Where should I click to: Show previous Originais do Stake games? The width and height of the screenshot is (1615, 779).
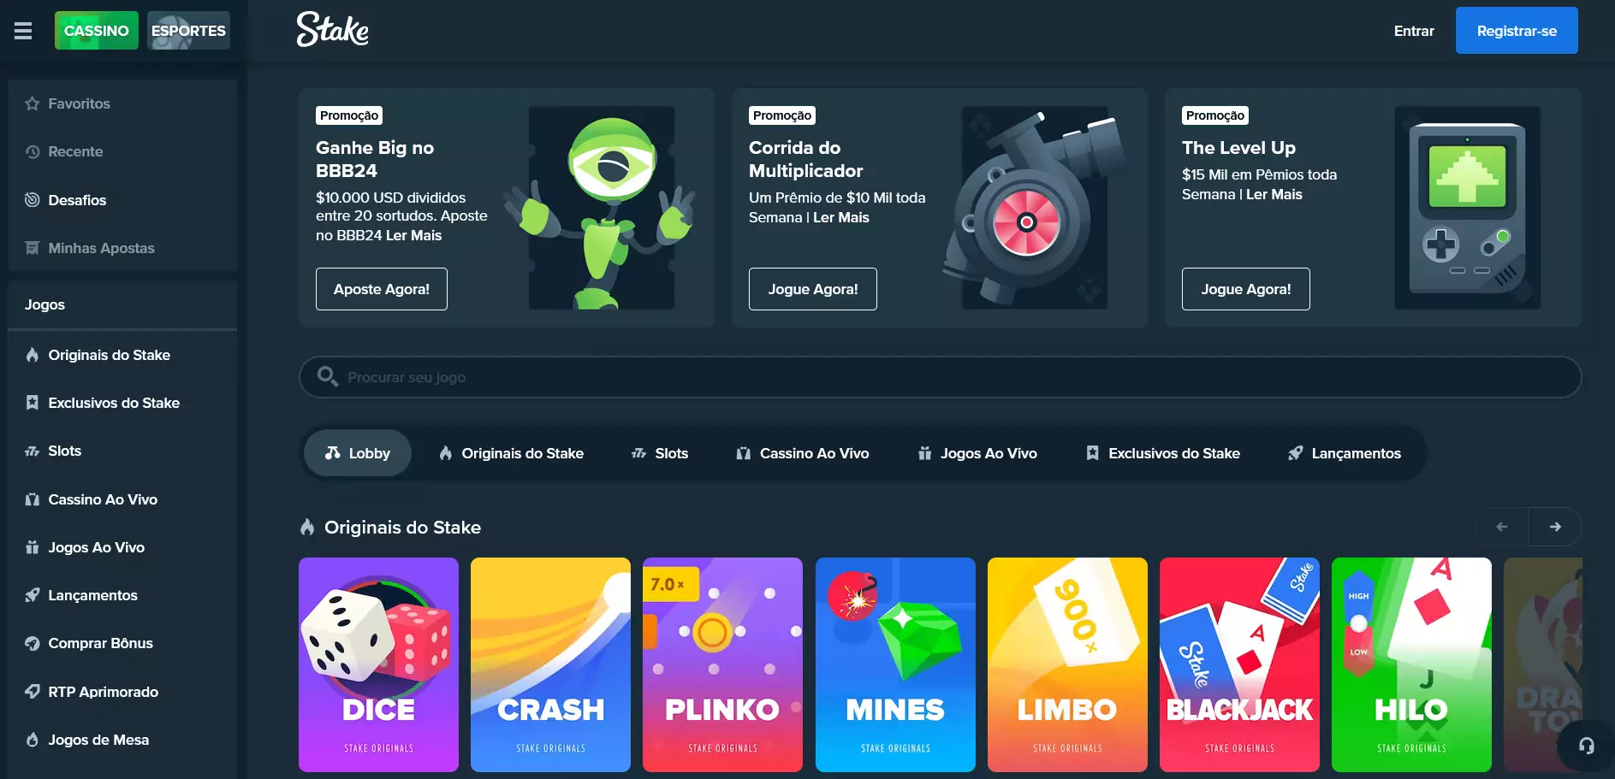pos(1502,527)
